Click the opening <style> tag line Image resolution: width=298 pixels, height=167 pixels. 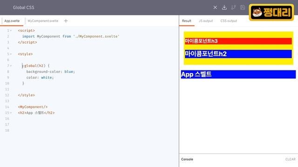tap(25, 54)
